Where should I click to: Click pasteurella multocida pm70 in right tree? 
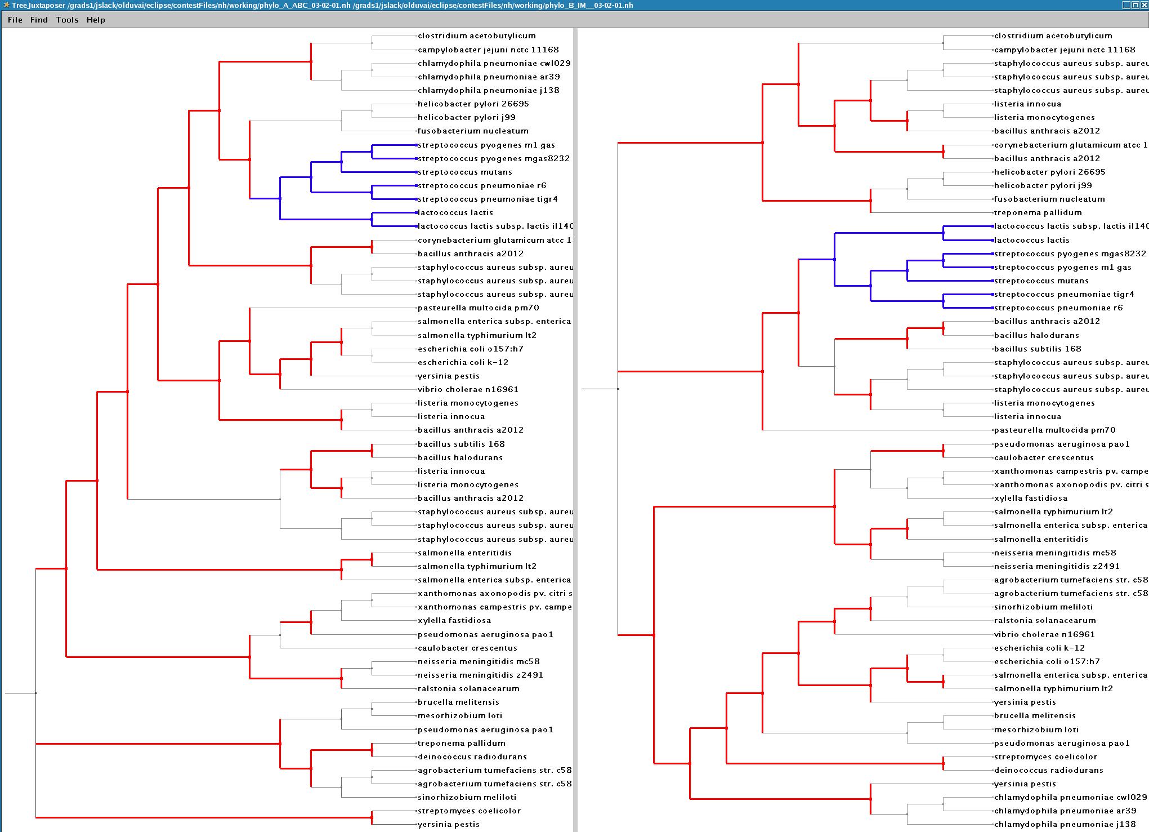click(1055, 430)
